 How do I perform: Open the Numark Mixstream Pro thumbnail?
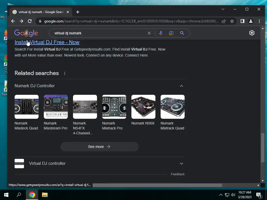pyautogui.click(x=56, y=107)
